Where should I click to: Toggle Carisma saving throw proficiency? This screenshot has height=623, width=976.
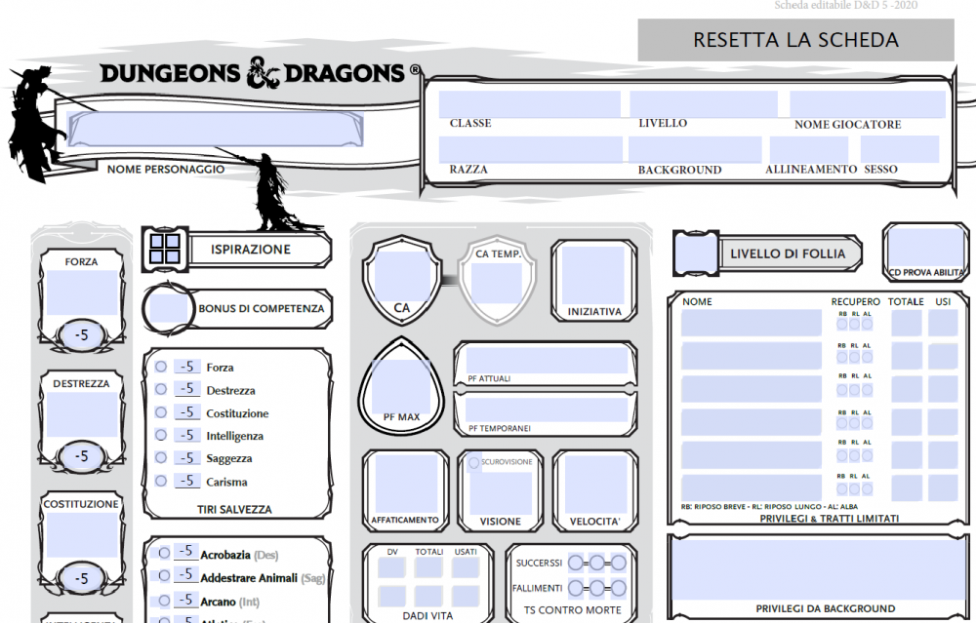tap(161, 481)
